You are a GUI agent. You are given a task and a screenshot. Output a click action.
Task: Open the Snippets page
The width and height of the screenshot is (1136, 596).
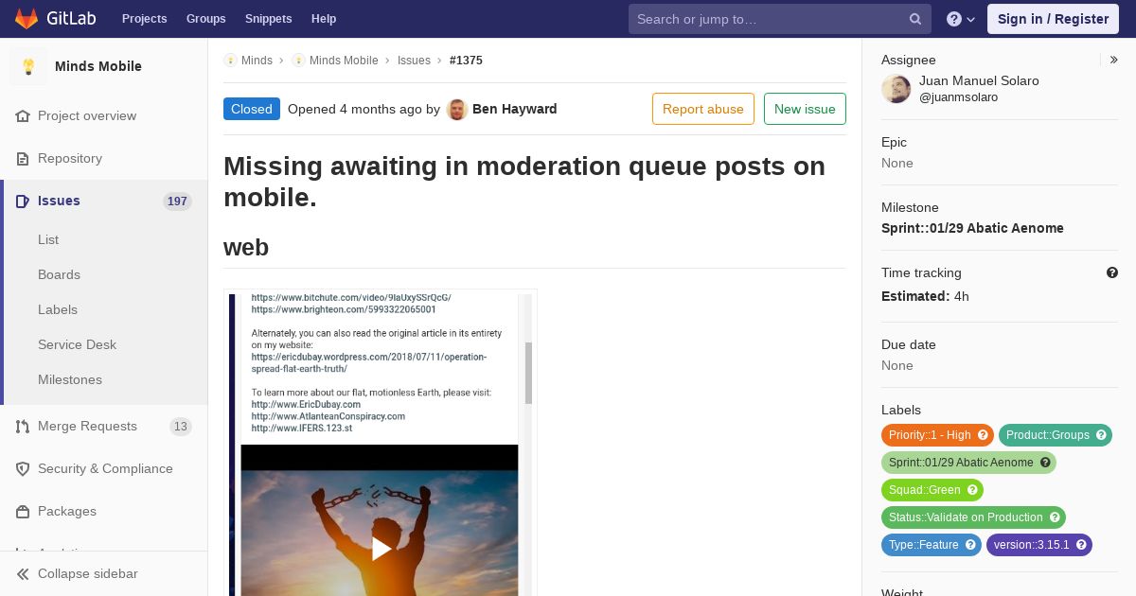click(x=269, y=19)
